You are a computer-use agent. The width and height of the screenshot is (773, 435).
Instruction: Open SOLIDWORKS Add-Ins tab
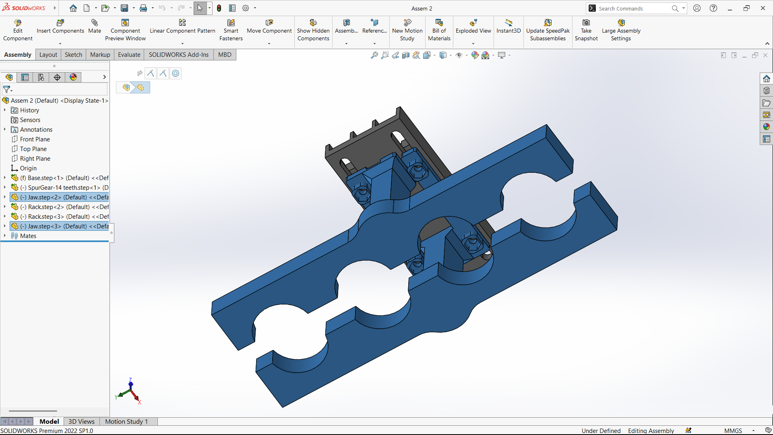[x=179, y=55]
